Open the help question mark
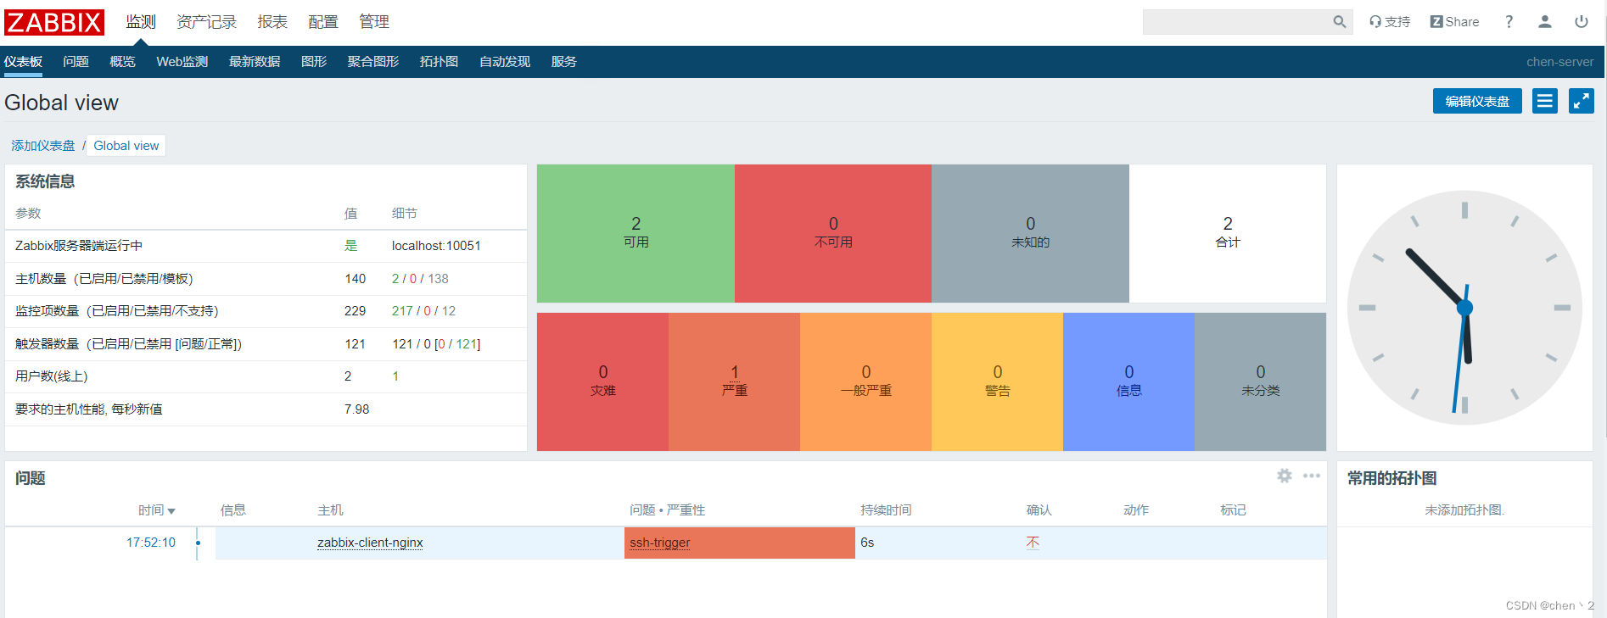The height and width of the screenshot is (618, 1607). point(1509,22)
